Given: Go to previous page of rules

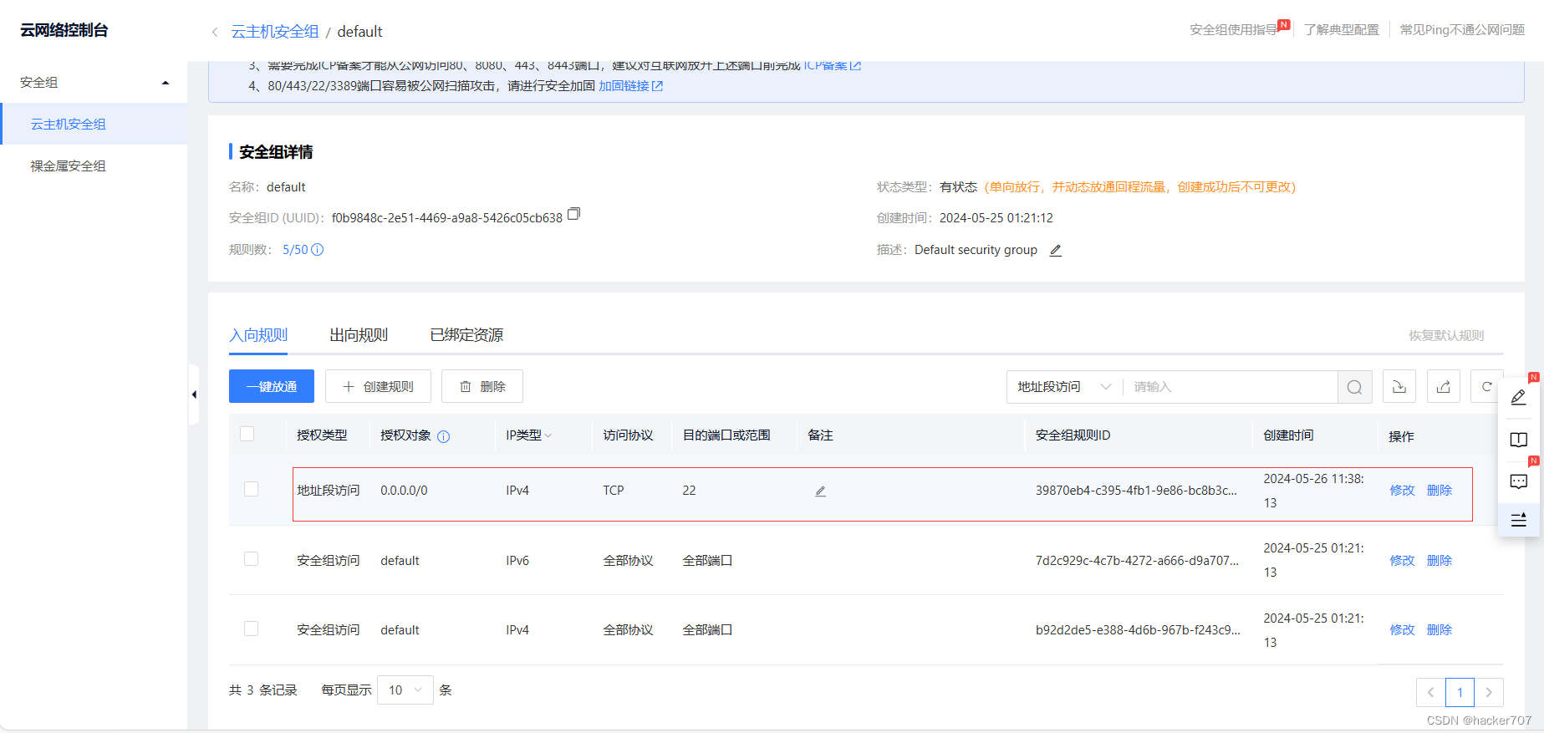Looking at the screenshot, I should point(1430,692).
